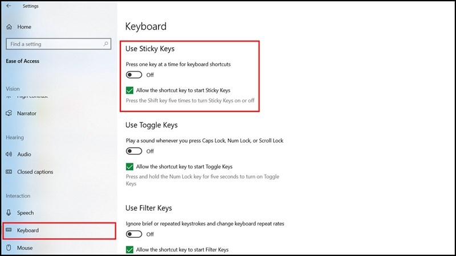Select Narrator in the sidebar
This screenshot has width=456, height=256.
click(27, 113)
